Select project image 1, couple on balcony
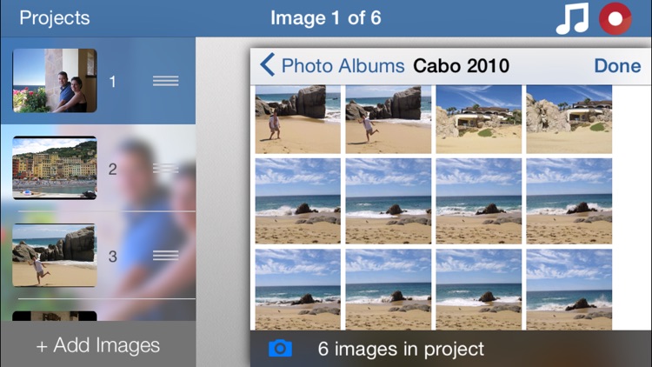Viewport: 652px width, 367px height. (55, 81)
